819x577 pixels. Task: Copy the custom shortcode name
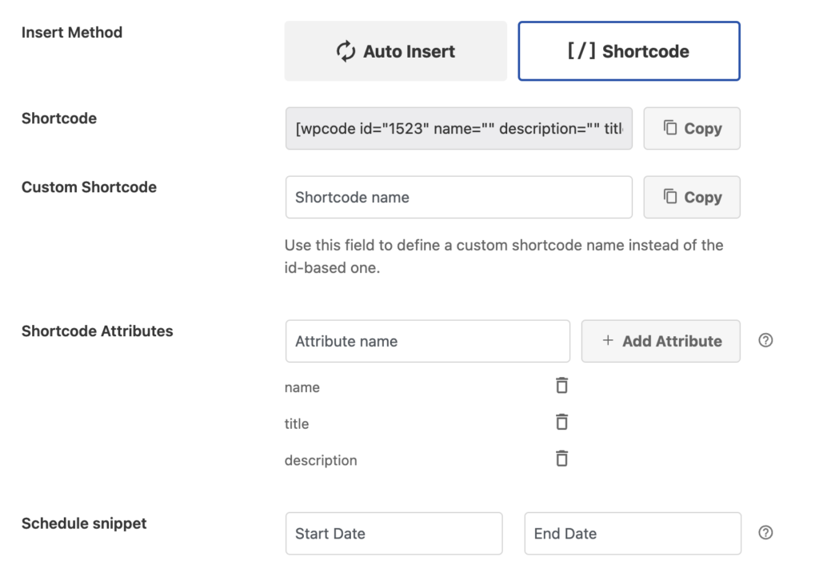[x=692, y=198]
